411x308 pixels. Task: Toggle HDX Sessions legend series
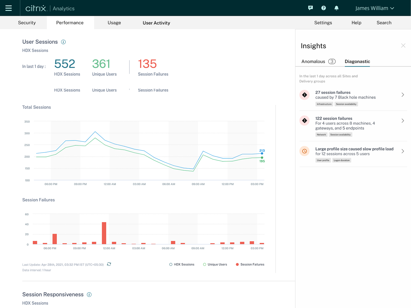[182, 265]
